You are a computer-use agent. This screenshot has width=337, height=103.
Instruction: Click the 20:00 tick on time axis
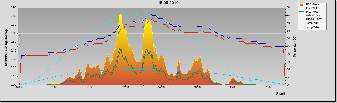tap(269, 87)
